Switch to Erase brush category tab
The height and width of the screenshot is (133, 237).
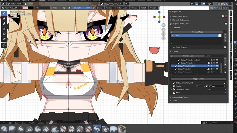24,123
